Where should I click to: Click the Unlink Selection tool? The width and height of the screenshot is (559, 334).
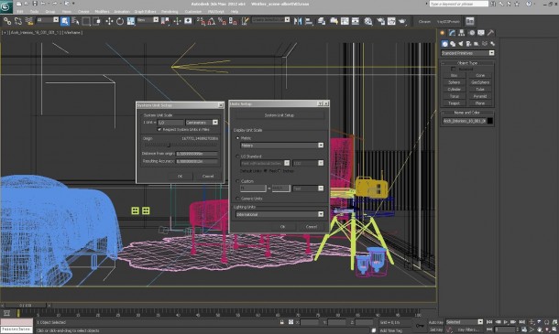pos(17,21)
